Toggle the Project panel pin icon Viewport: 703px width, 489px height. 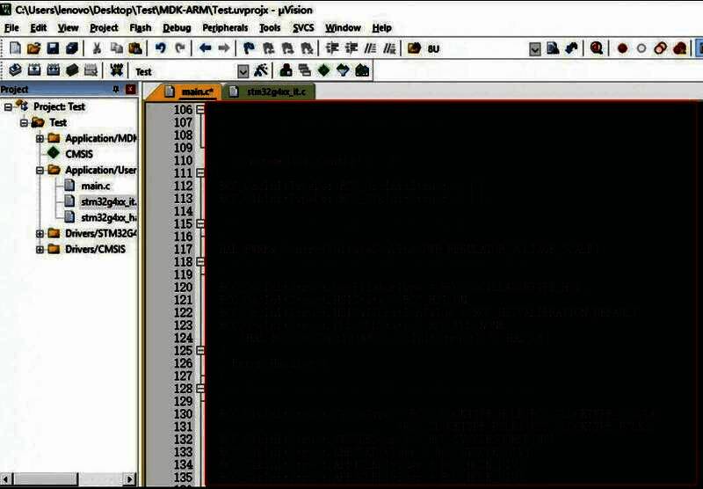pyautogui.click(x=115, y=90)
